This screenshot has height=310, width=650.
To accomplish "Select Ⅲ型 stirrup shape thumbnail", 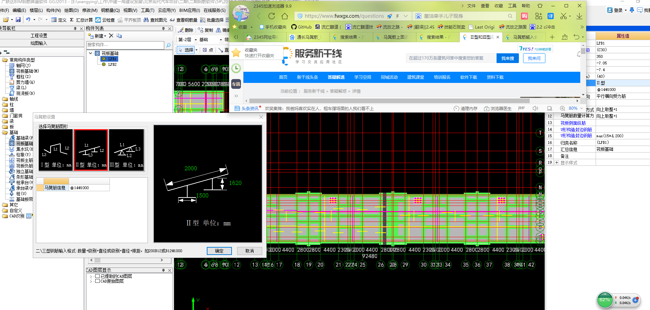I will coord(126,150).
